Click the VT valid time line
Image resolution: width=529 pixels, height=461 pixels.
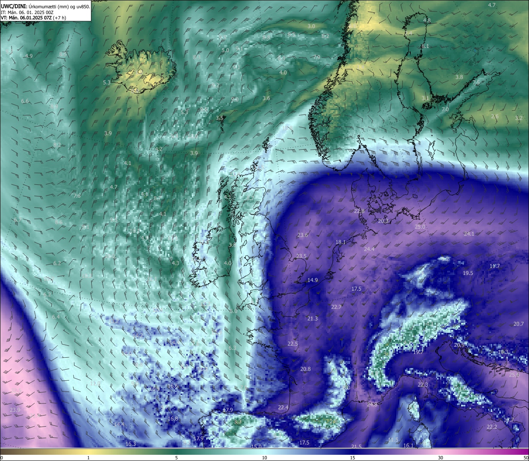coord(33,18)
